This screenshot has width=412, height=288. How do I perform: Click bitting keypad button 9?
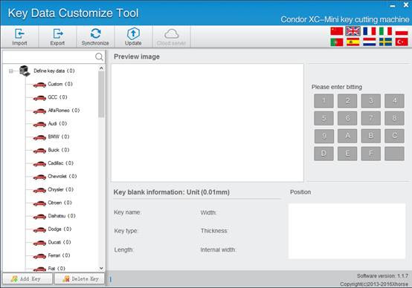pyautogui.click(x=324, y=136)
